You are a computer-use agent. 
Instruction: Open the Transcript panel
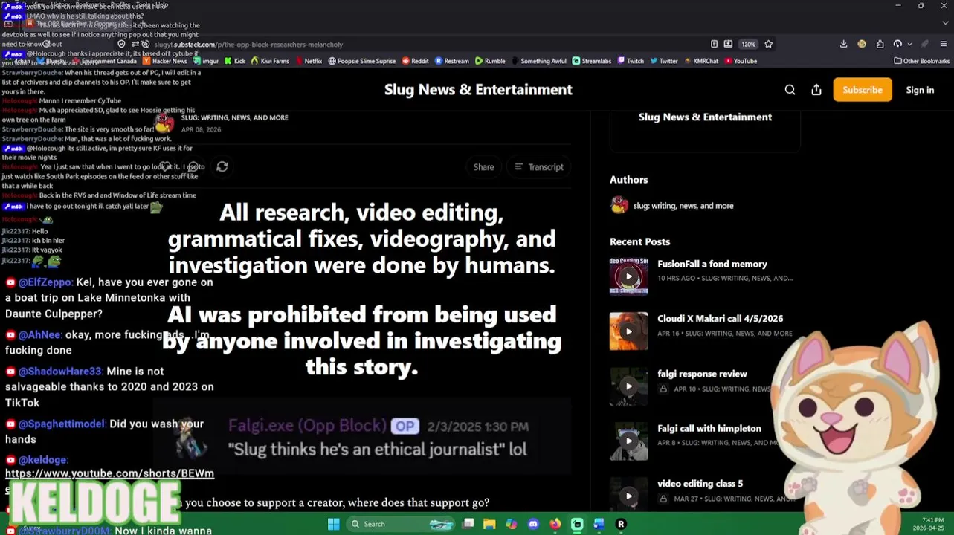point(539,167)
